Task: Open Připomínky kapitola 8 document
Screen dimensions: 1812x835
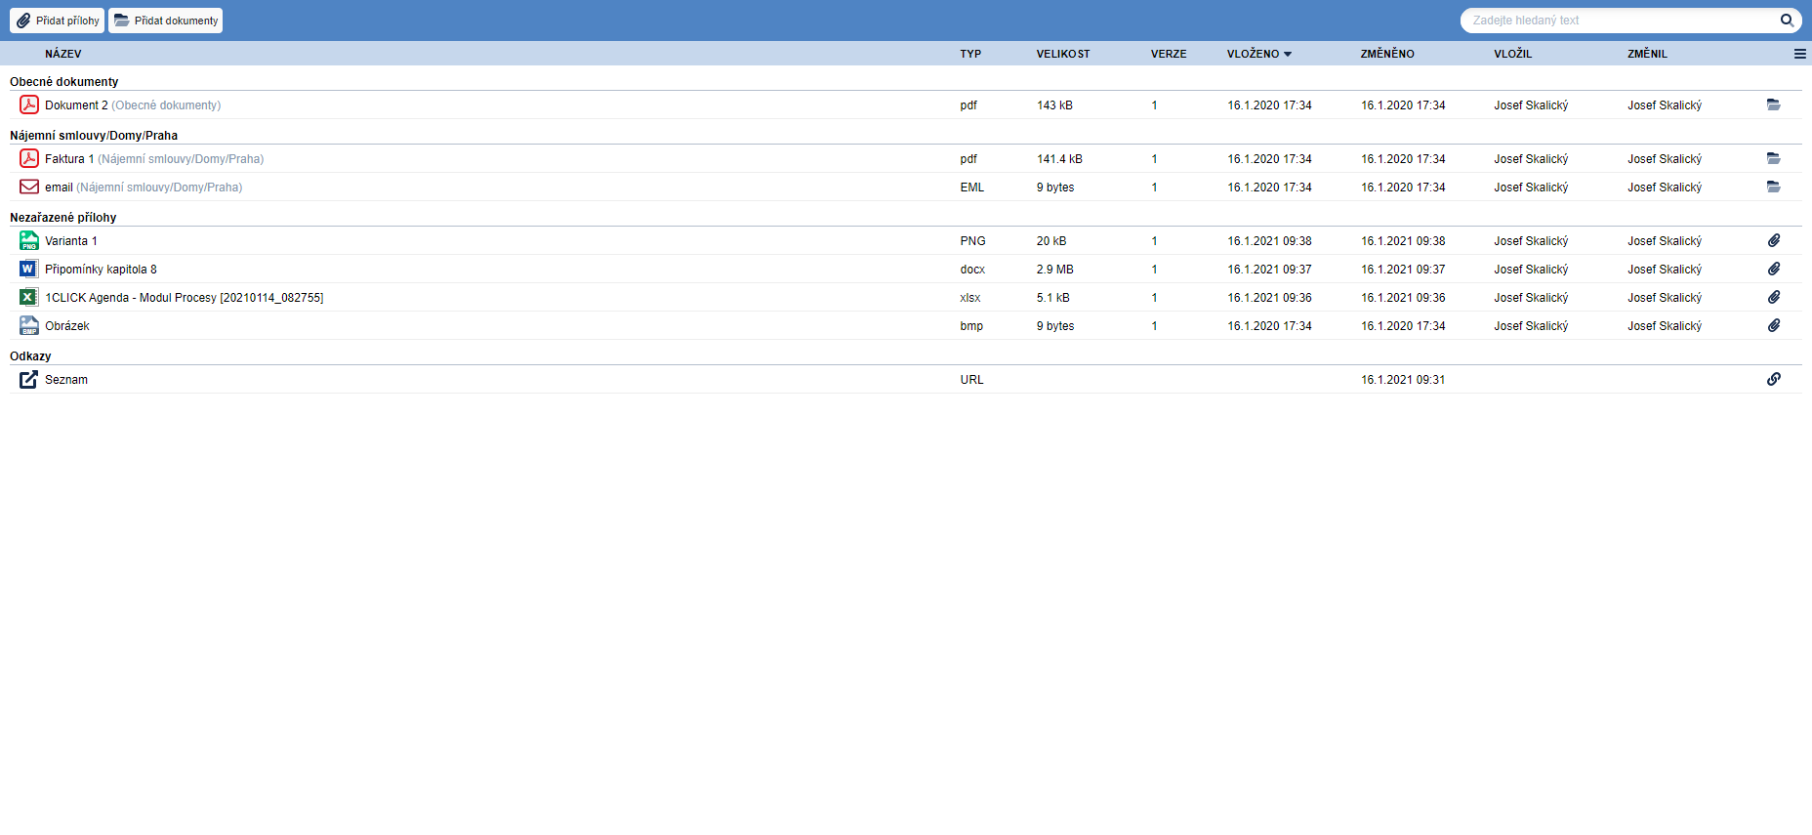Action: [x=101, y=270]
